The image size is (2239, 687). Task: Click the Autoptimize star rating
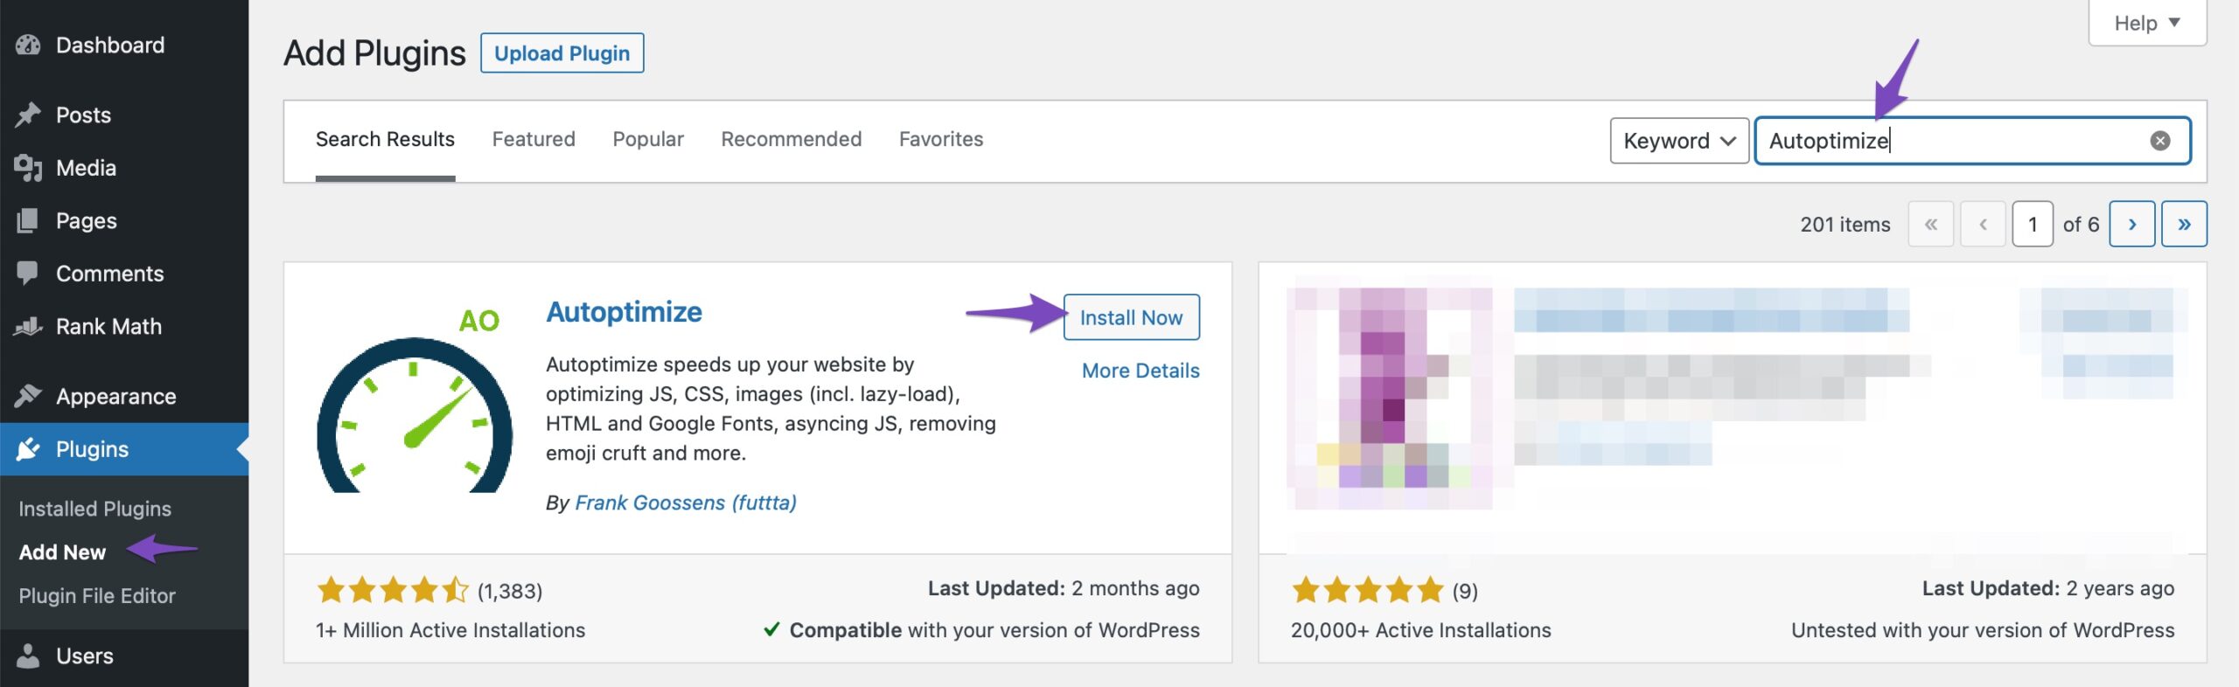(x=393, y=591)
